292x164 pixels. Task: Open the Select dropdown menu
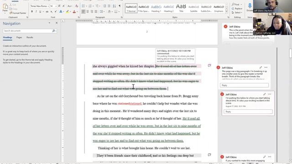(x=237, y=12)
